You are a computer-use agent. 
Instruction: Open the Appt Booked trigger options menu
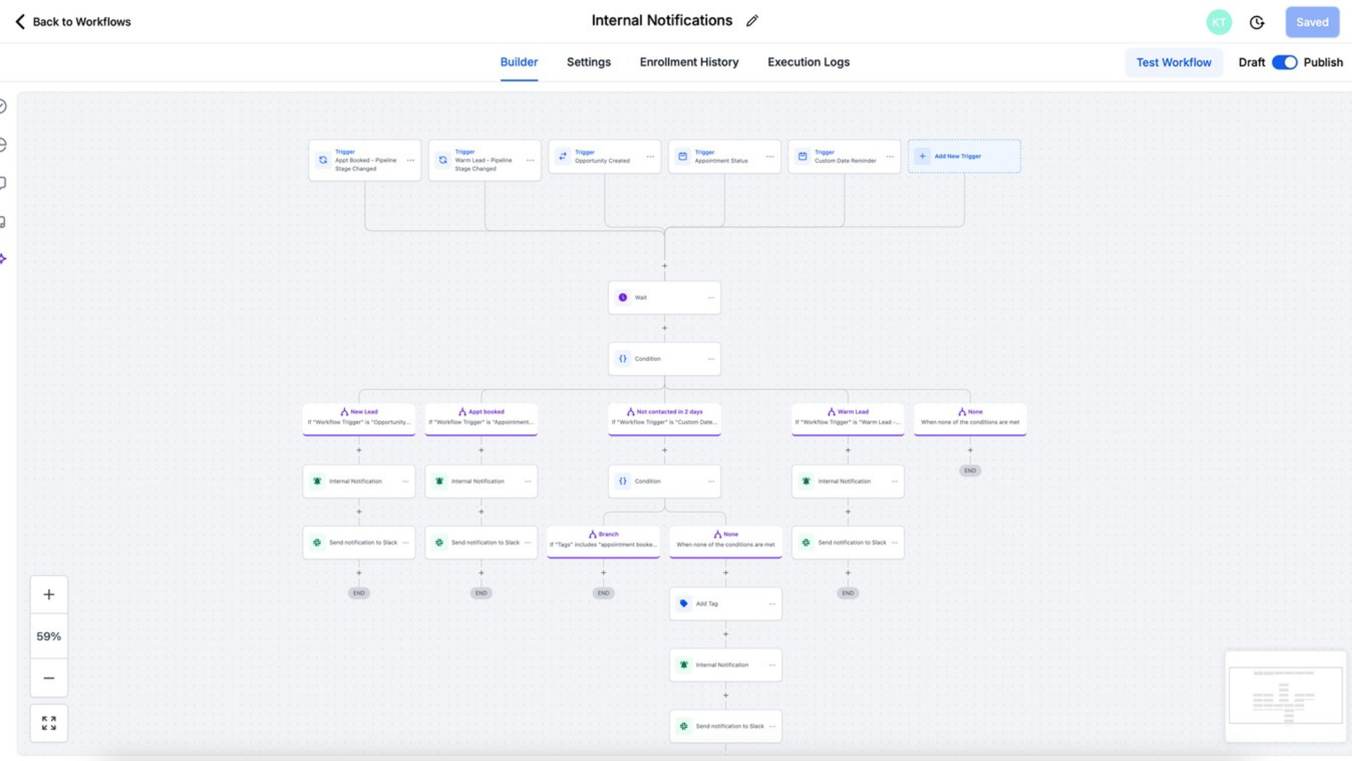[410, 160]
